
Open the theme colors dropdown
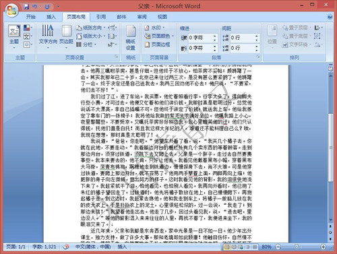click(28, 28)
